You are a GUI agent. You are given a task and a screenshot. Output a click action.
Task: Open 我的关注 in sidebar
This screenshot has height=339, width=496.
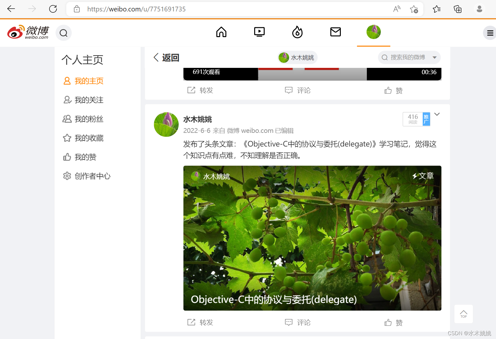coord(83,100)
